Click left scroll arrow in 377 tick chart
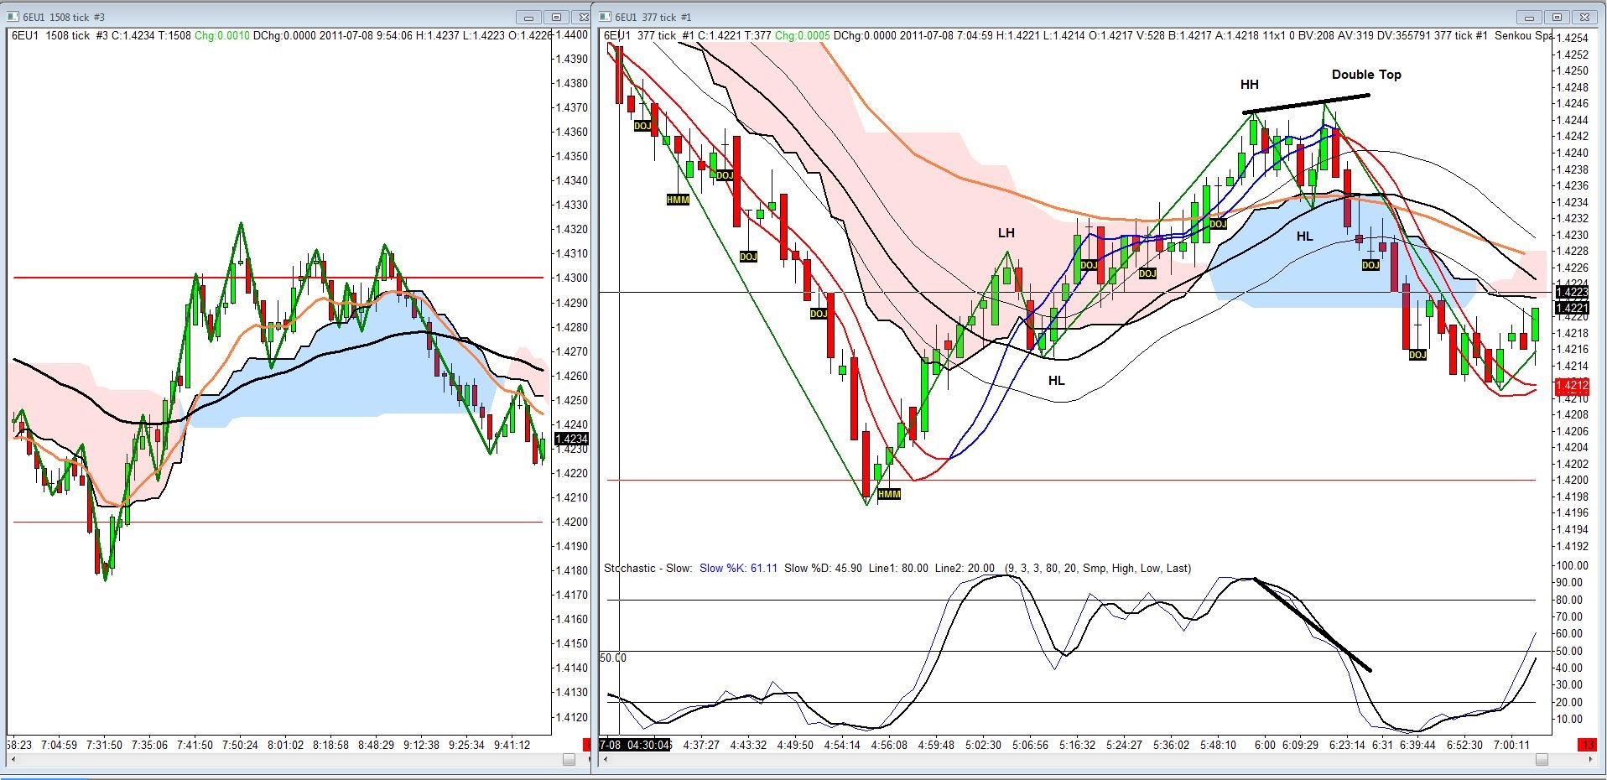Screen dimensions: 1607x780 [606, 759]
